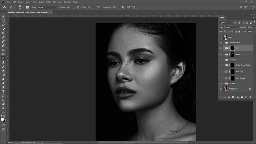Click the lock all attributes padlock icon
The height and width of the screenshot is (144, 256).
click(x=239, y=32)
